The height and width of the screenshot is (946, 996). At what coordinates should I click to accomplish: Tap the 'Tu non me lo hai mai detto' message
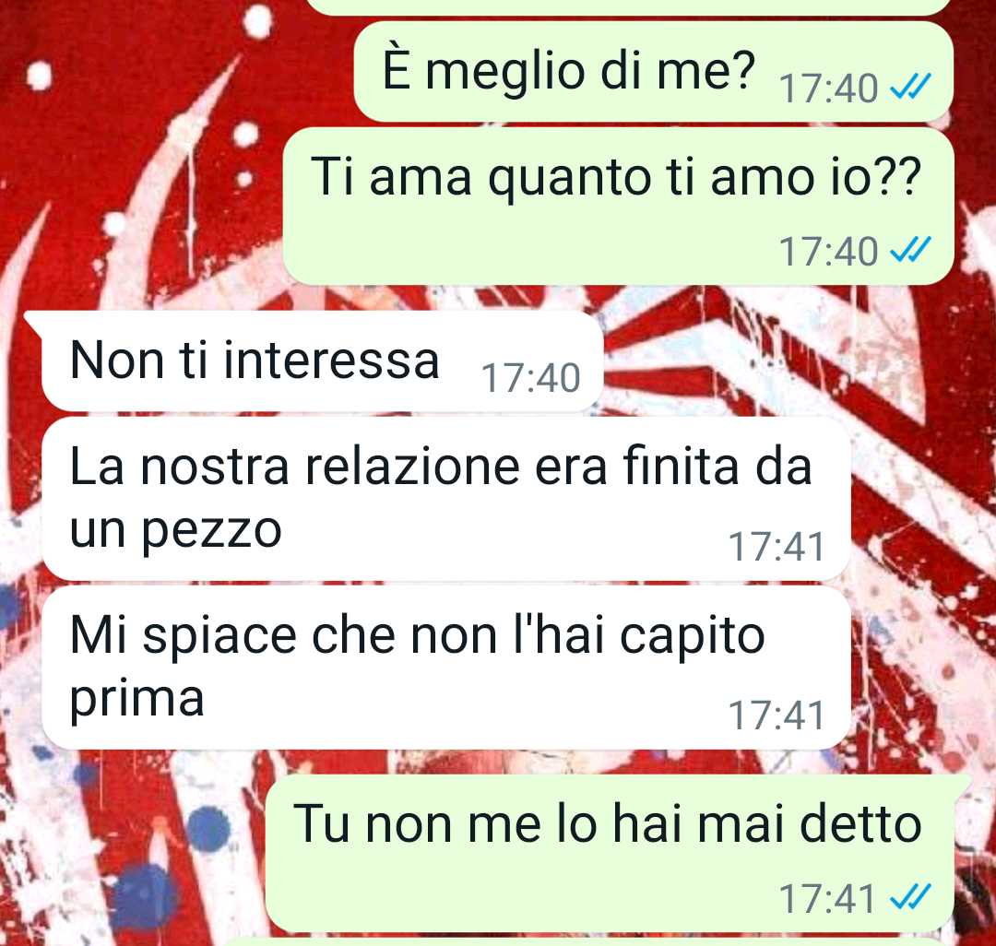click(610, 853)
